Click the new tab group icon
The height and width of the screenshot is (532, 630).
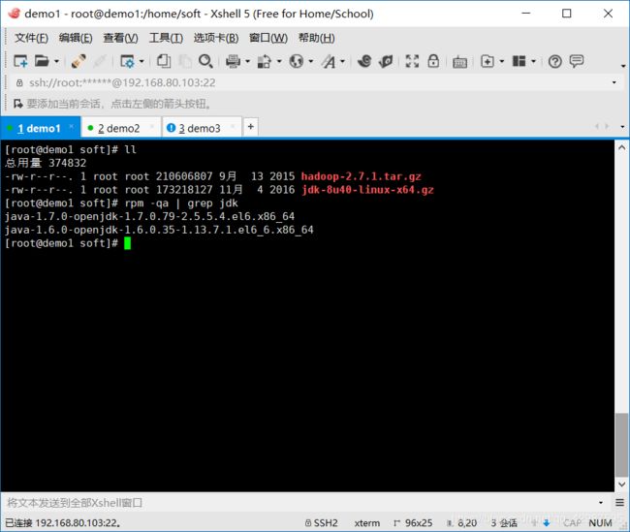[488, 61]
